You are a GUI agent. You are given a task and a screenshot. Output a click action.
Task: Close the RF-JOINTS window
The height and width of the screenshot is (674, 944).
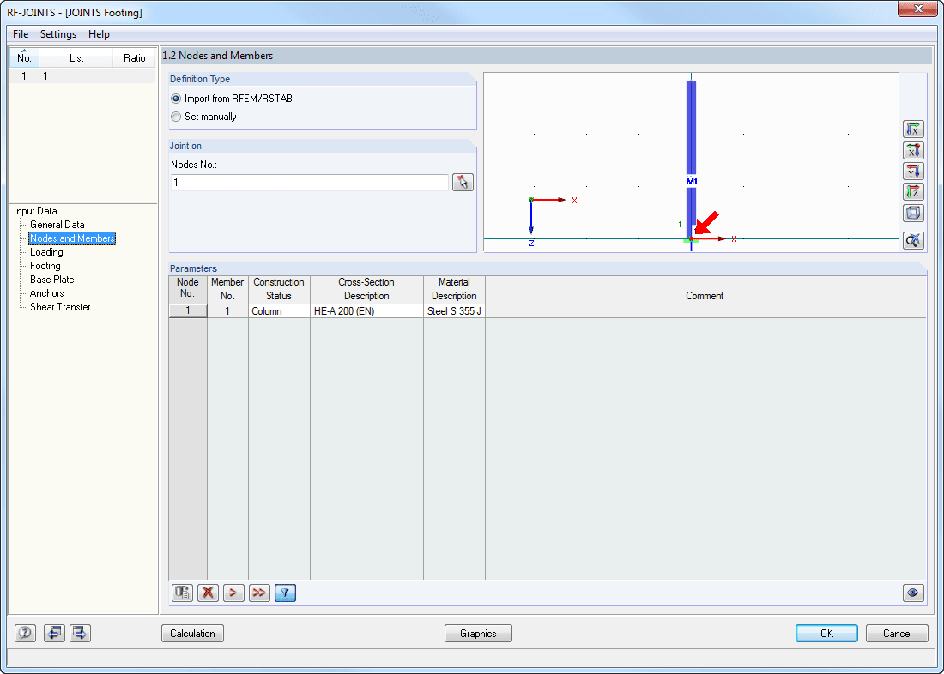[918, 9]
